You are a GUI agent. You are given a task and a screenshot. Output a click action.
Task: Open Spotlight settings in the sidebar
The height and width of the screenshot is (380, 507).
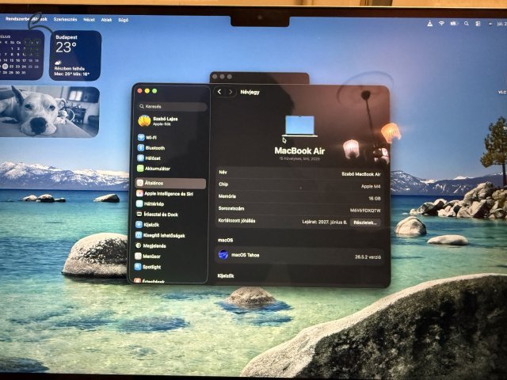tap(147, 267)
